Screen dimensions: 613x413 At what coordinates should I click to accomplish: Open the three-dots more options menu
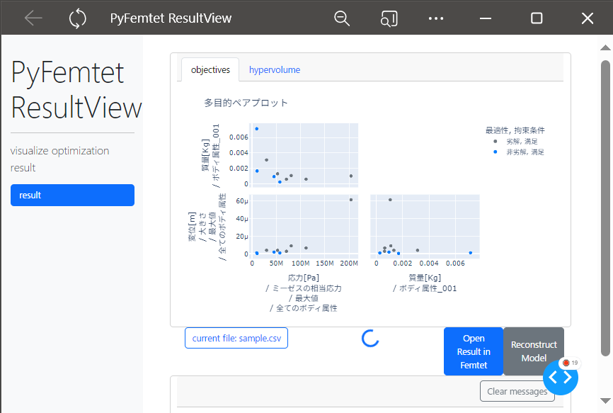click(x=436, y=18)
